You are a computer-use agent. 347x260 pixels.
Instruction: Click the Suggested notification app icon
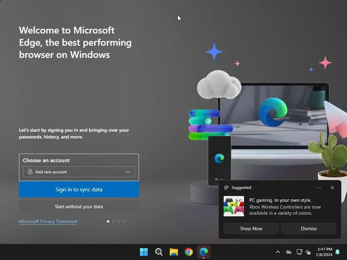(226, 188)
